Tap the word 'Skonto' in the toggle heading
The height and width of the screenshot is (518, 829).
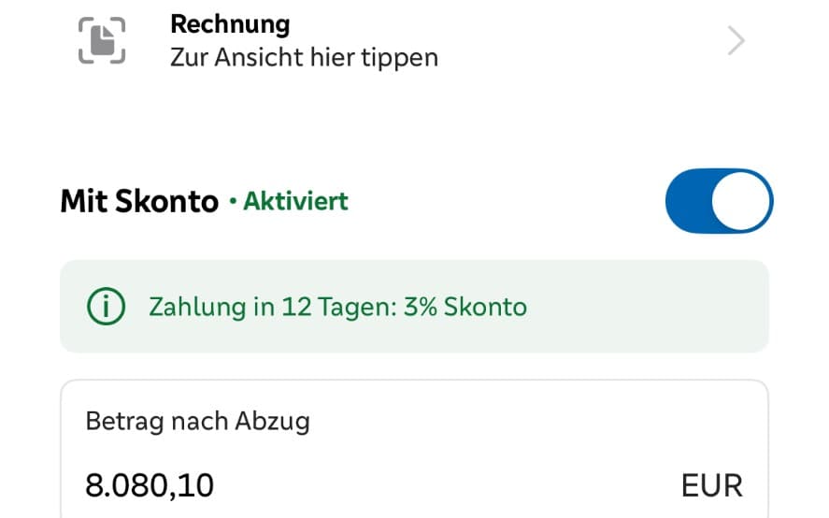pos(170,201)
